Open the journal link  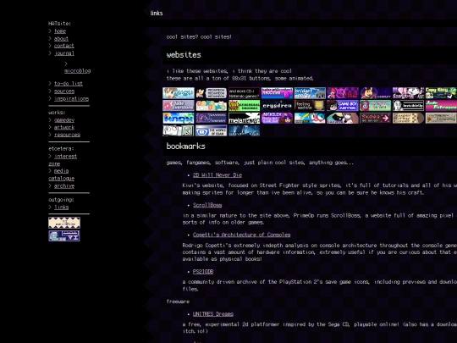point(64,53)
